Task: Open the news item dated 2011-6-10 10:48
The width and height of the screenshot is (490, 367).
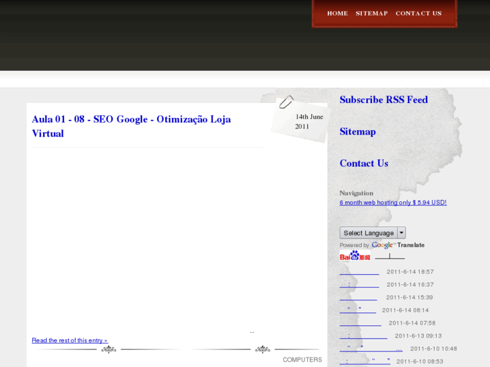Action: pos(371,349)
